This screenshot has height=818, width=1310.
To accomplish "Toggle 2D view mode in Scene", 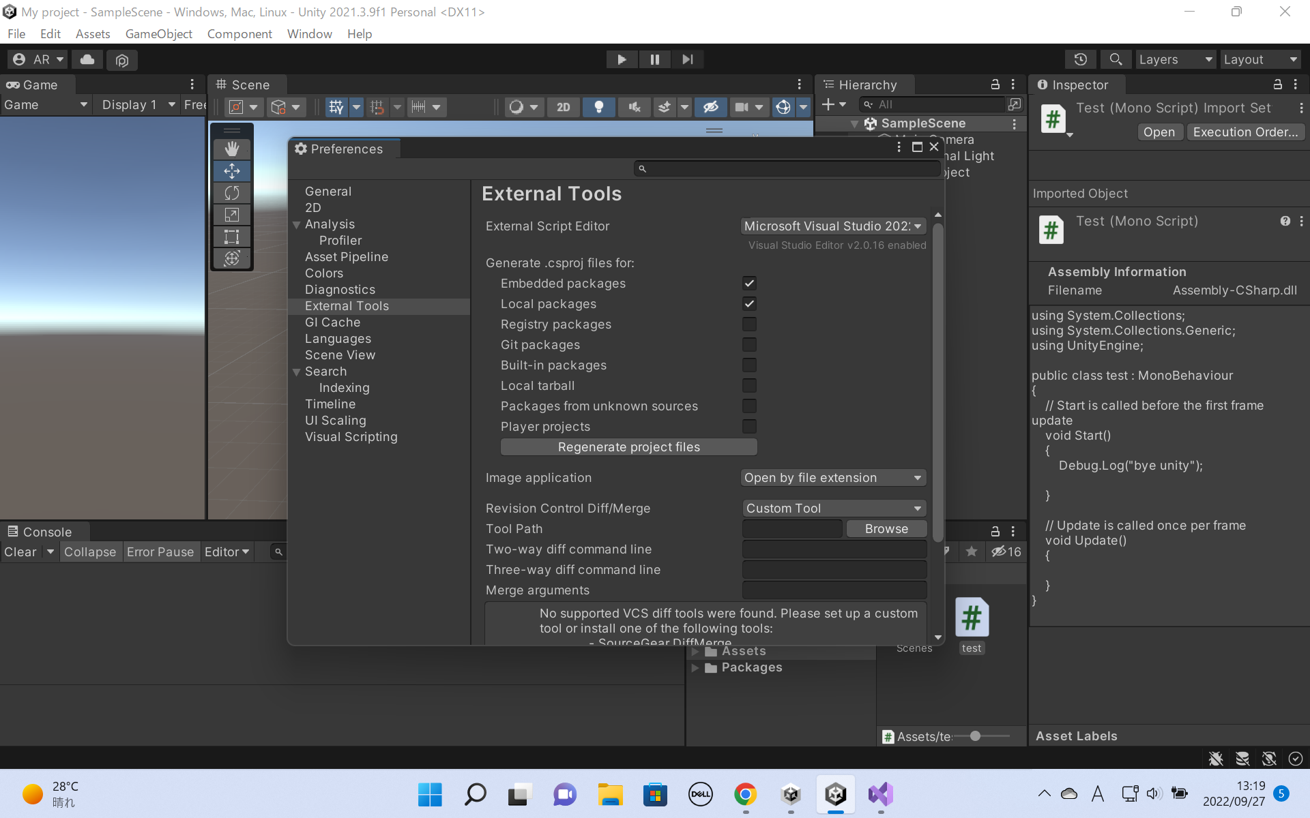I will click(564, 106).
